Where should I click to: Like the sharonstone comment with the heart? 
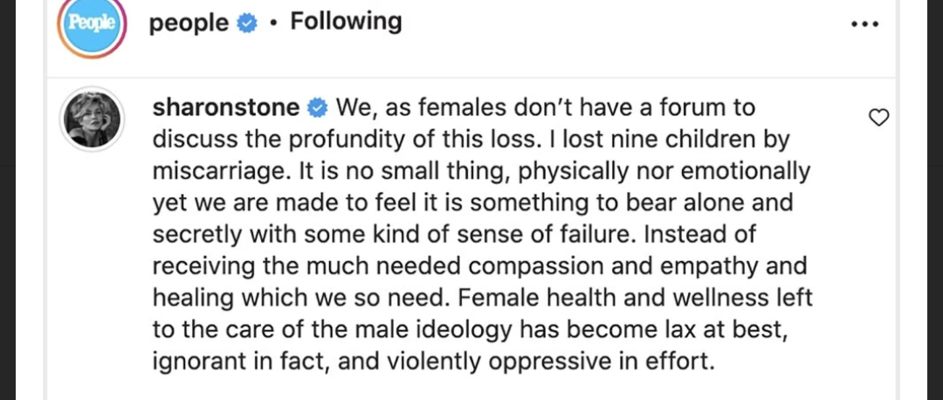[879, 118]
